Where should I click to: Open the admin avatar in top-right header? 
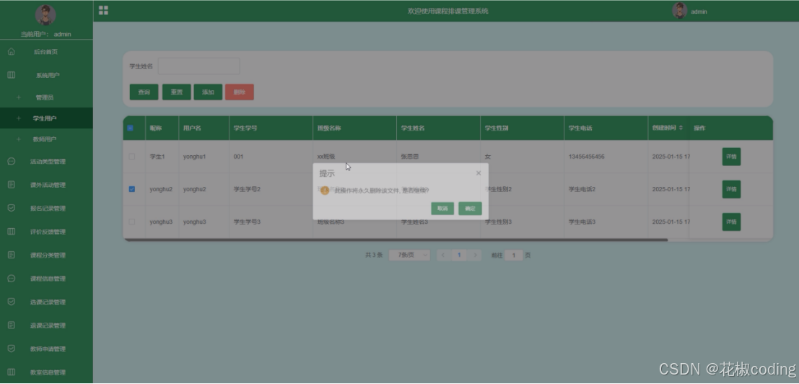click(679, 11)
